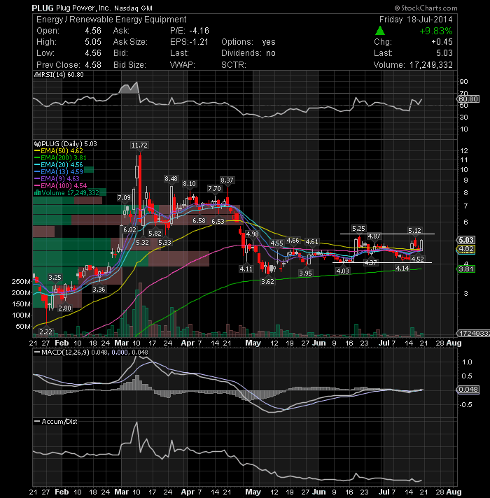Click the RSI 60.80 axis value tag

468,99
